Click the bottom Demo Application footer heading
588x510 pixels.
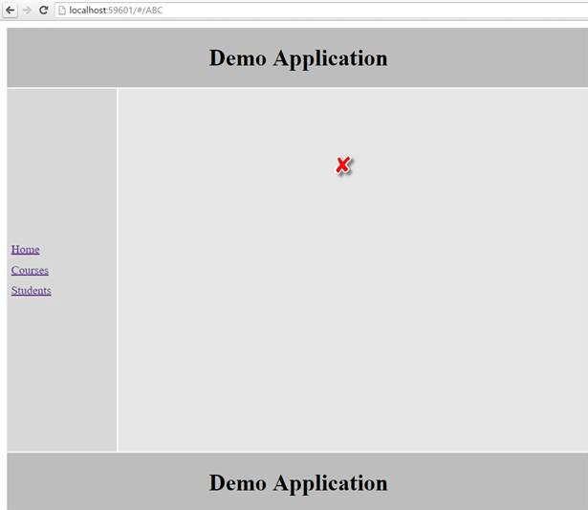point(298,483)
